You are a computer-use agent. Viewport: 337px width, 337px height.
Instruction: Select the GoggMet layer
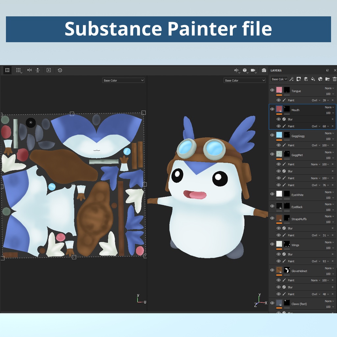[x=303, y=155]
